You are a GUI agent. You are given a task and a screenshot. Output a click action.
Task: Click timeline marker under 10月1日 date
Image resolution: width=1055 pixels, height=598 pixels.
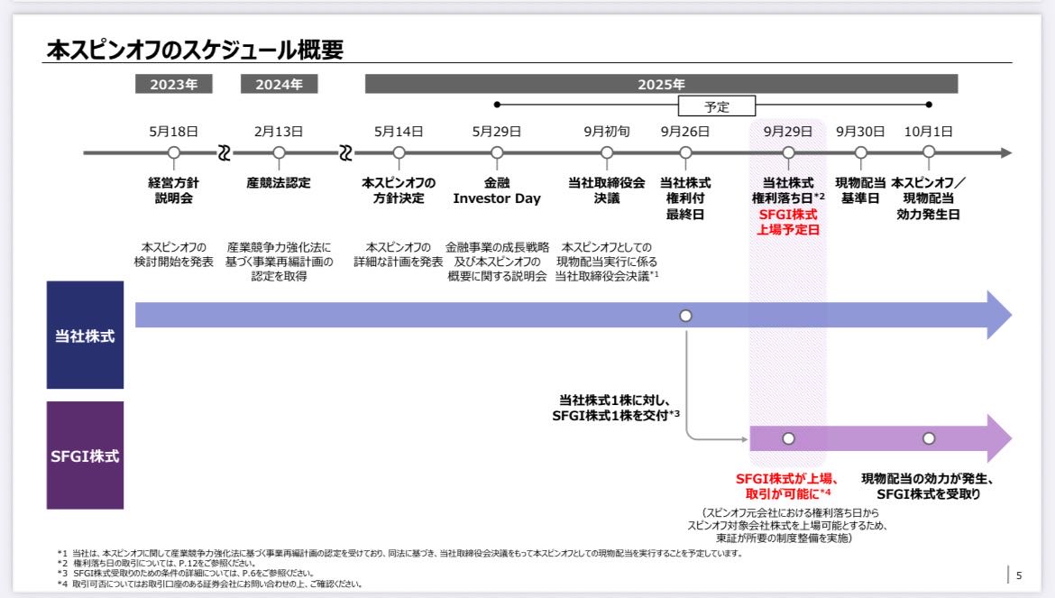click(929, 152)
